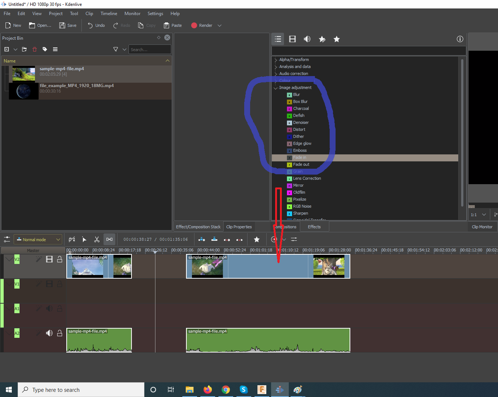Hide video on track V2
498x397 pixels.
49,260
